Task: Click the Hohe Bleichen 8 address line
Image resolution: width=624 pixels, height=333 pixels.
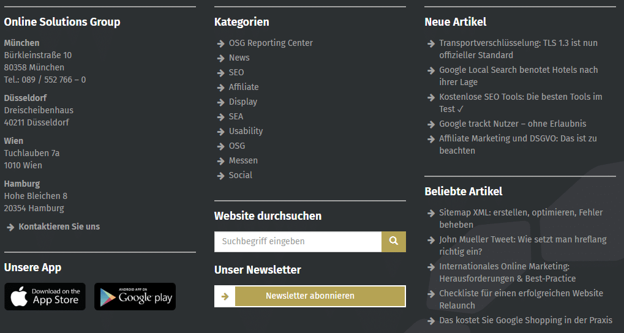Action: click(x=36, y=196)
